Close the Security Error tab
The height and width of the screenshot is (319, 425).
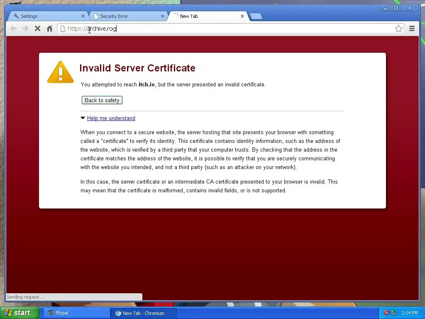(x=163, y=16)
